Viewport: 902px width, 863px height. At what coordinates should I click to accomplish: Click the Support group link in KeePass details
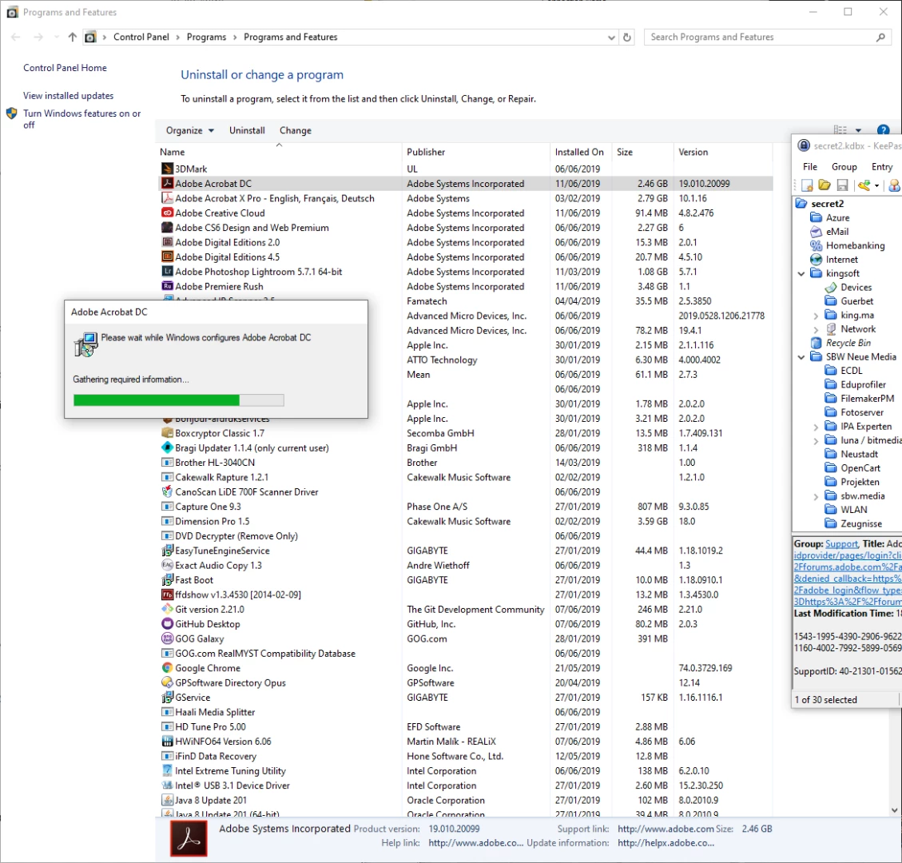841,543
